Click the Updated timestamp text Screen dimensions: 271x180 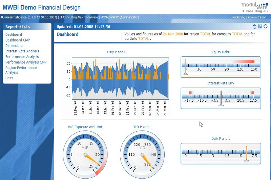pos(83,27)
